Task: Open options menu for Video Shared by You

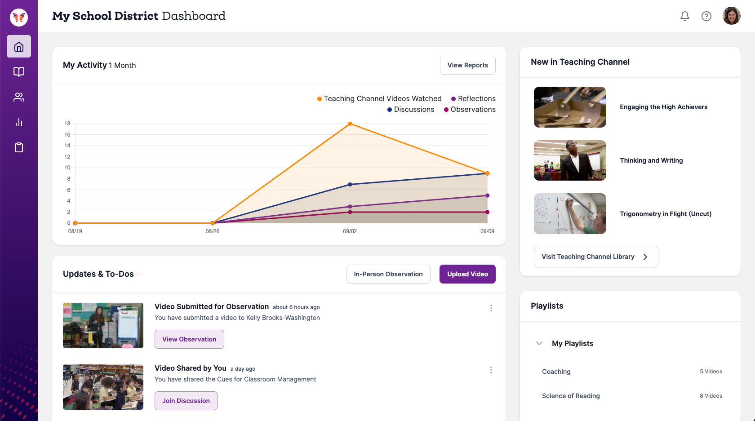Action: (x=491, y=370)
